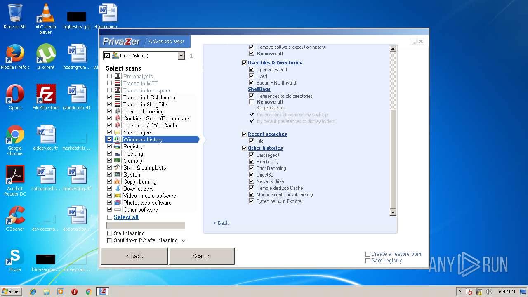
Task: Open VLC media player desktop shortcut
Action: (x=46, y=19)
